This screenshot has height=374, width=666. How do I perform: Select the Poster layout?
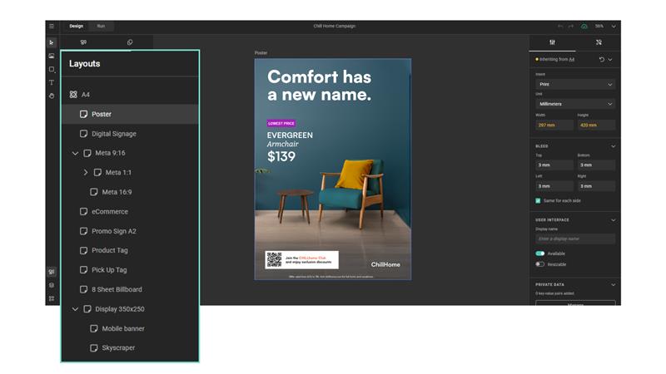pyautogui.click(x=130, y=114)
